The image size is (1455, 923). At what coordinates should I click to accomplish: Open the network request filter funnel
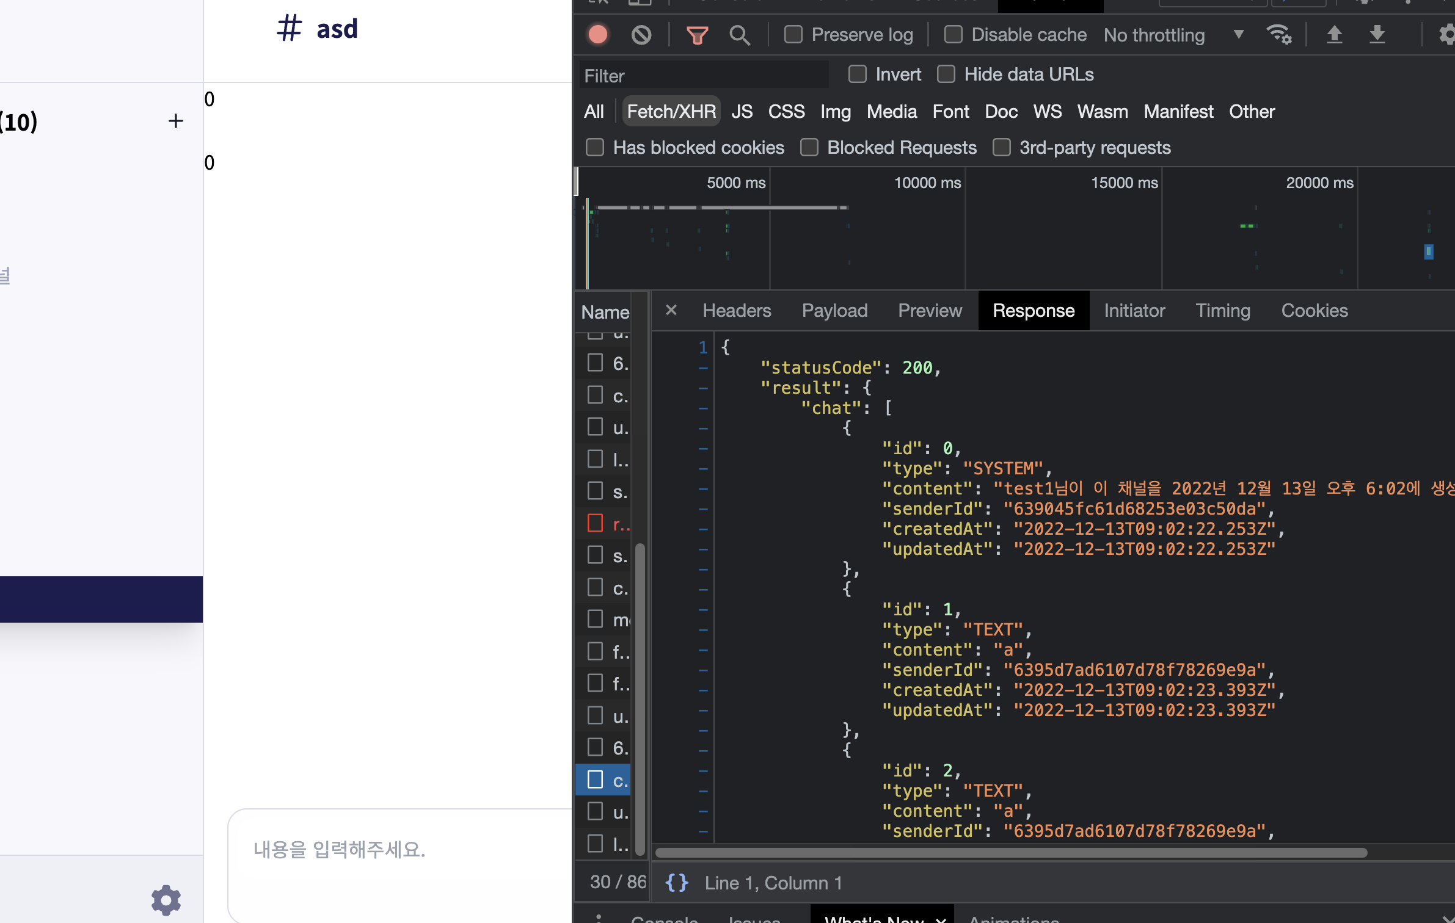tap(697, 35)
